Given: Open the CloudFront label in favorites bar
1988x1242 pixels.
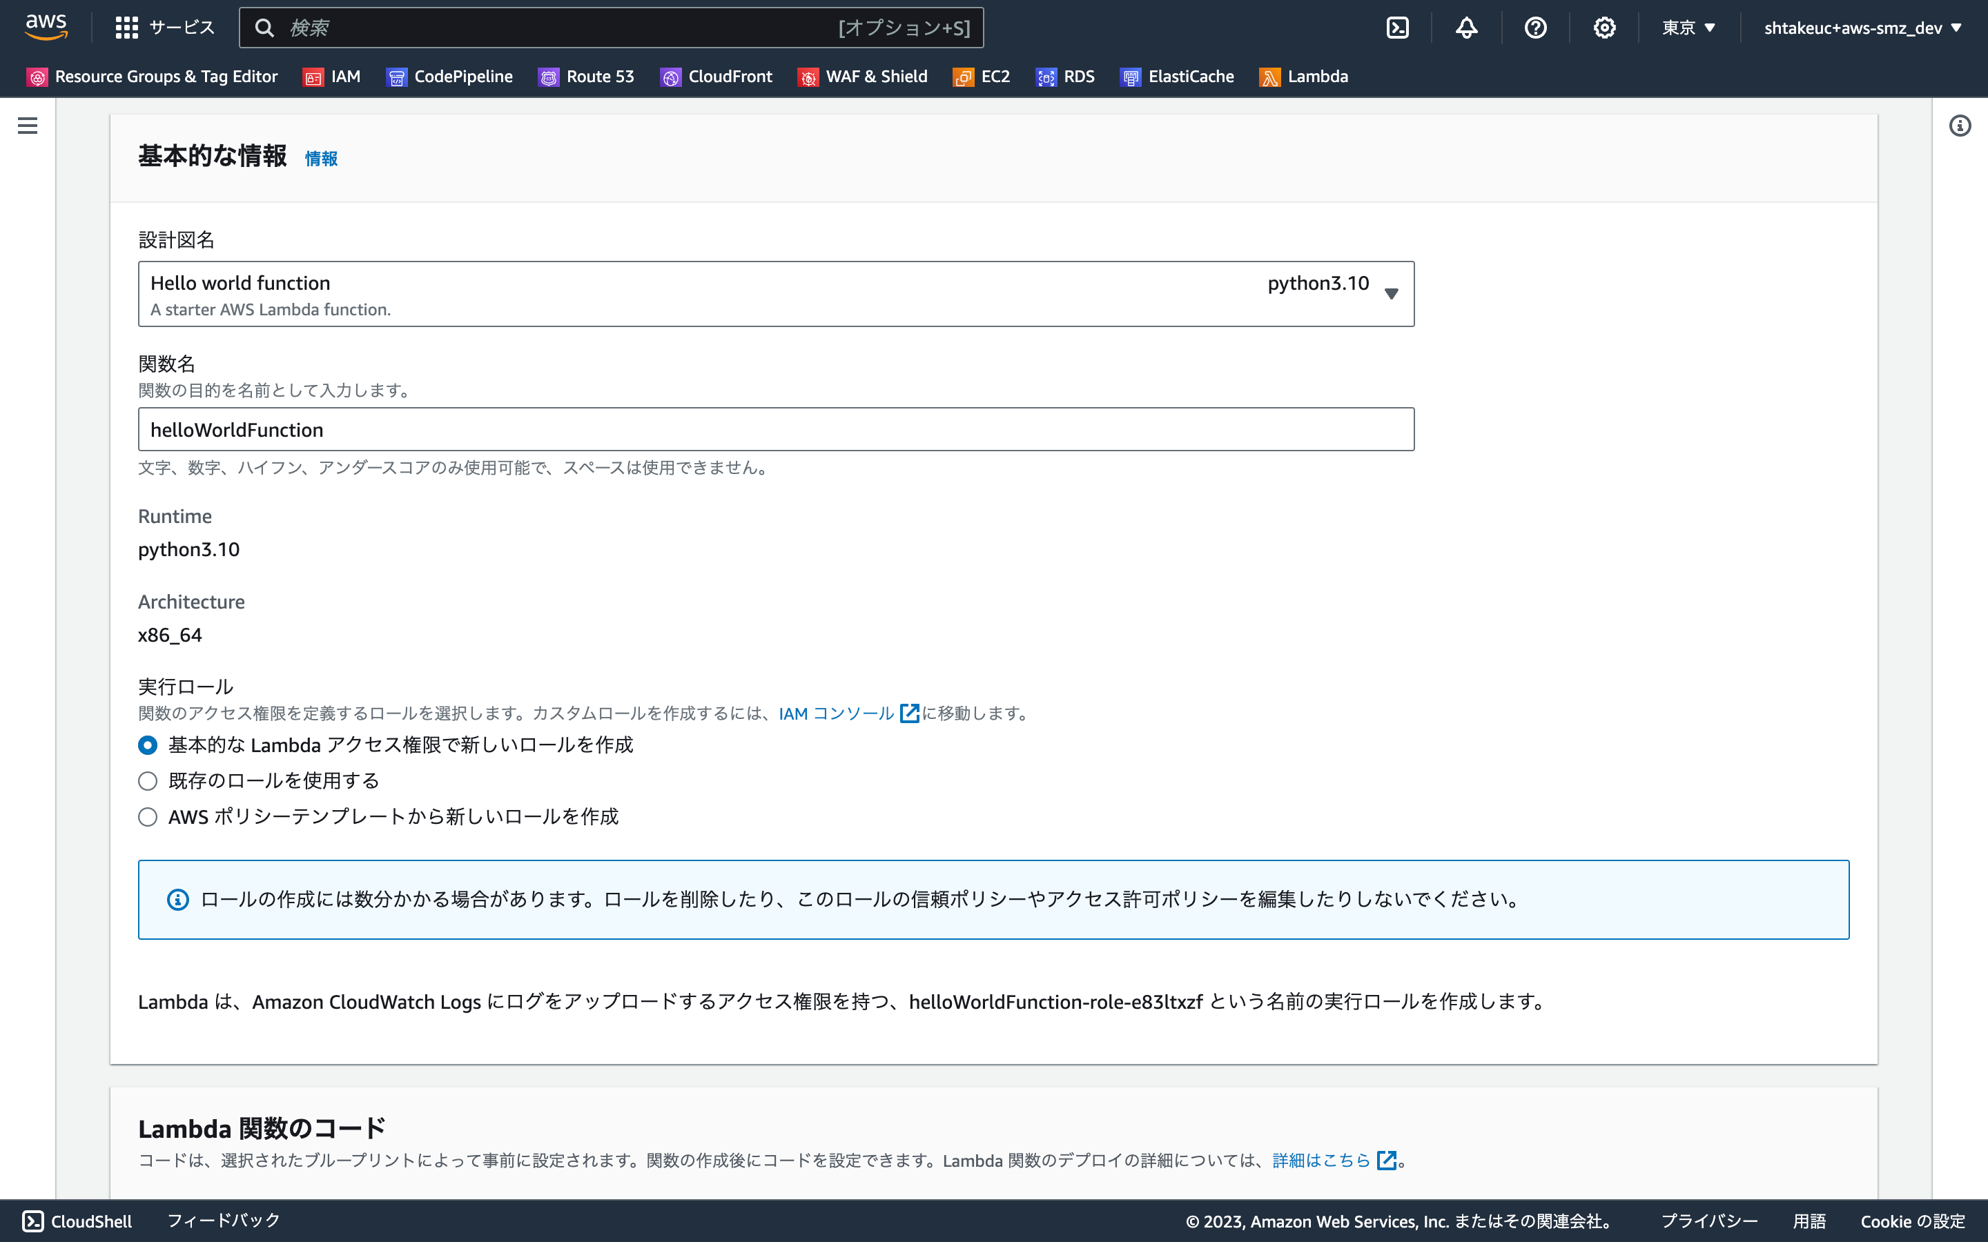Looking at the screenshot, I should (730, 77).
